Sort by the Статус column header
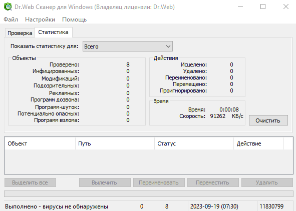This screenshot has width=296, height=211. tap(194, 143)
